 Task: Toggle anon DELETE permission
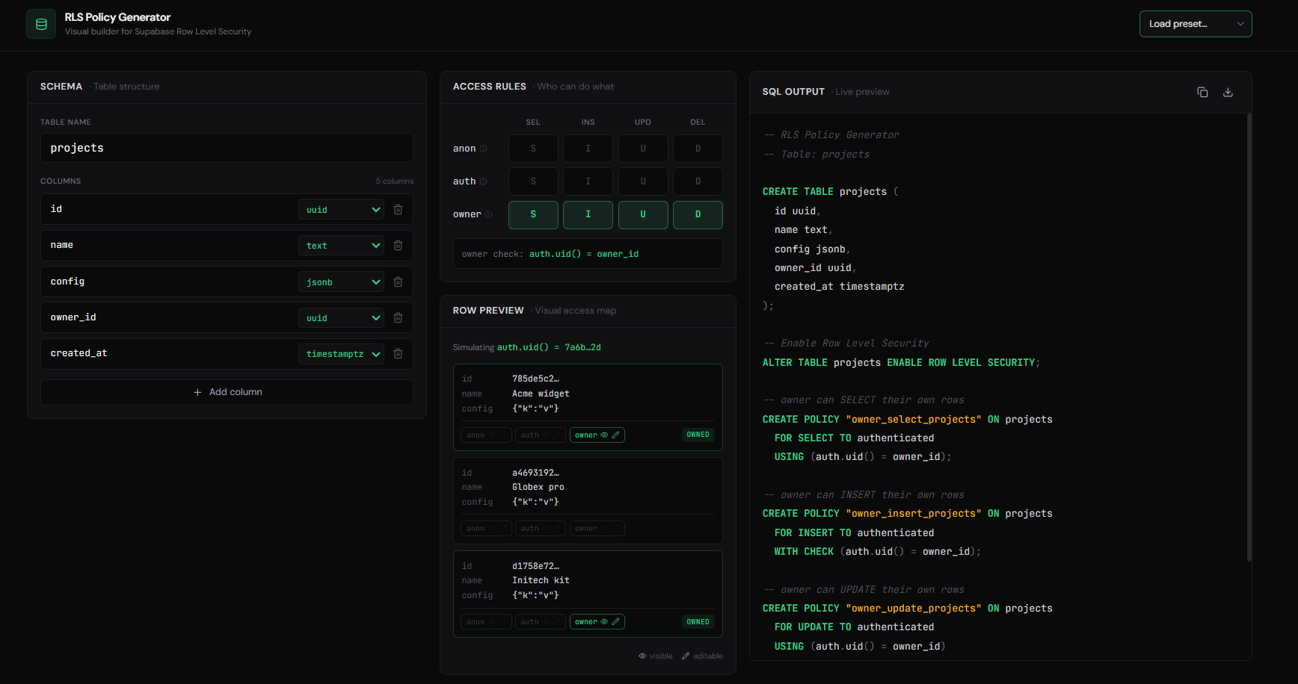698,149
